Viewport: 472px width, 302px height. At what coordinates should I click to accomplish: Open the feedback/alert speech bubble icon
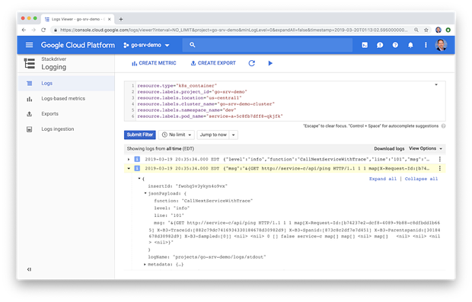point(380,45)
